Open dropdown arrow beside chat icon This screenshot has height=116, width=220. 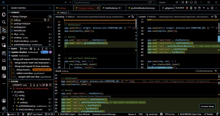154,2
